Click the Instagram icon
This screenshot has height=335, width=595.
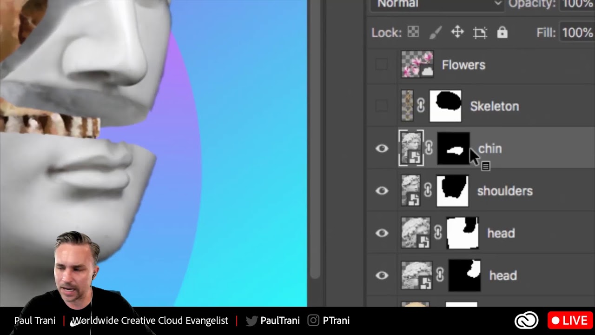pos(313,321)
